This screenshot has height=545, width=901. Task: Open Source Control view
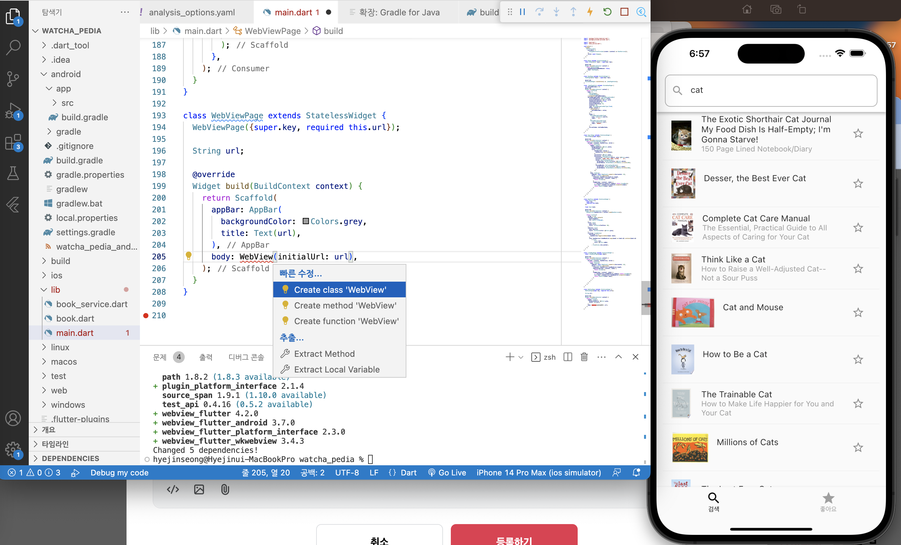pyautogui.click(x=13, y=79)
